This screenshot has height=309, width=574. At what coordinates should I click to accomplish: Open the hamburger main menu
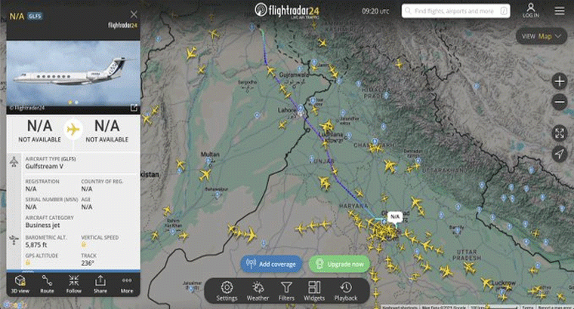tap(560, 11)
